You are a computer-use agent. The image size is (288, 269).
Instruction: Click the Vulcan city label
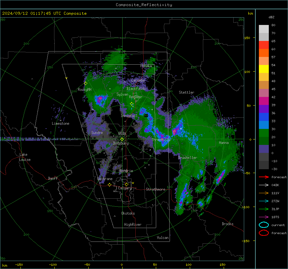tap(163, 238)
